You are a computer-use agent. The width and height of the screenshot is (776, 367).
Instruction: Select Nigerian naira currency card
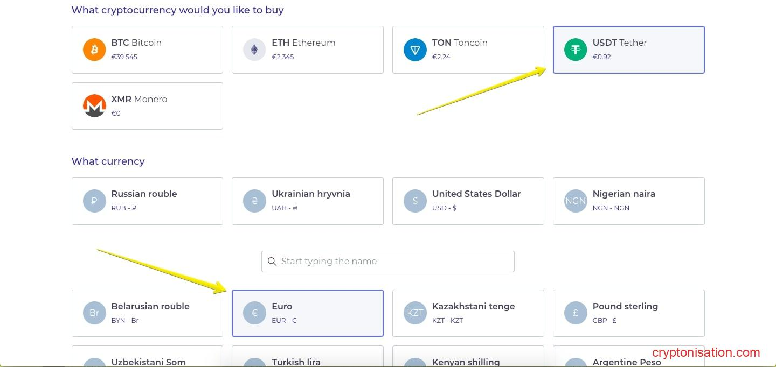point(628,201)
